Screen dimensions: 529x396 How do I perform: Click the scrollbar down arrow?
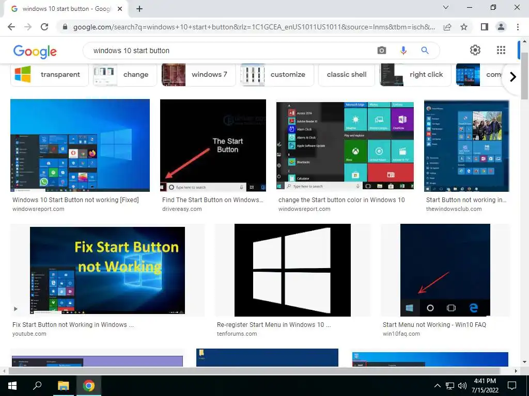(x=524, y=362)
